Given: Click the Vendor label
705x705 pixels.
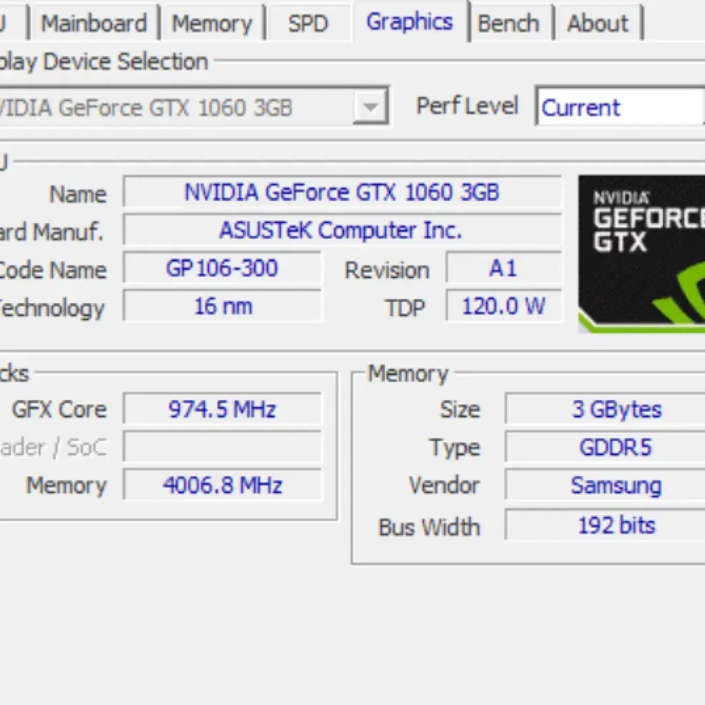Looking at the screenshot, I should [x=444, y=485].
